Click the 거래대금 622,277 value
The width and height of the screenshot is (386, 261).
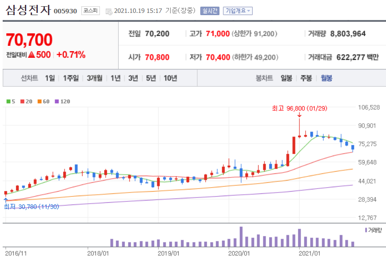[350, 57]
